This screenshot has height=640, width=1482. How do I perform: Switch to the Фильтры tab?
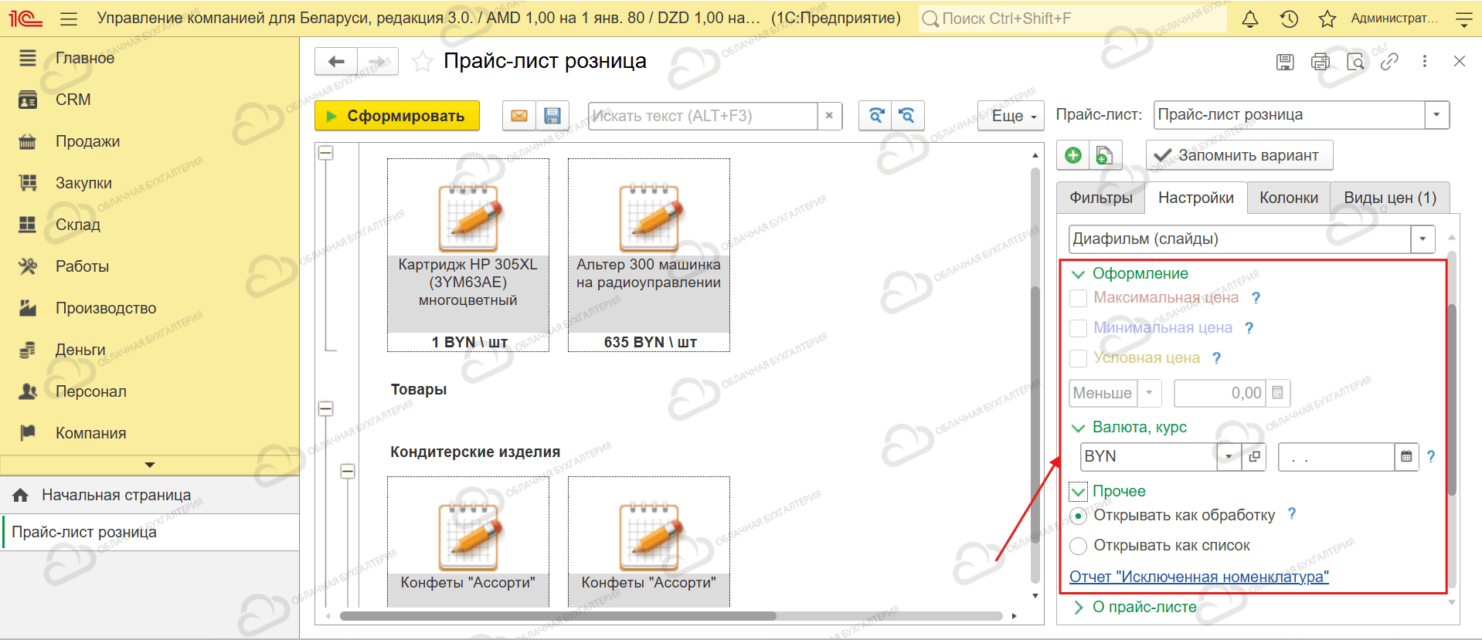pos(1101,198)
